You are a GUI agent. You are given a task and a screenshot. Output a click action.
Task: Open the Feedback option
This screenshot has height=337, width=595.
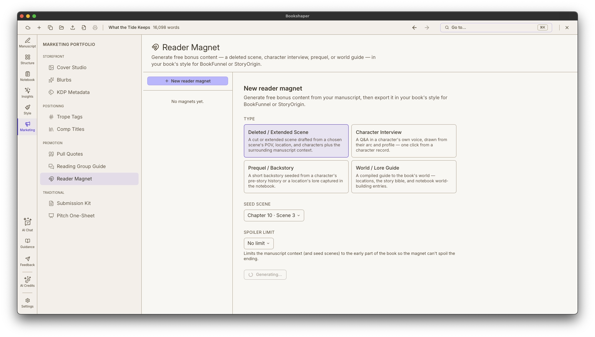tap(27, 261)
